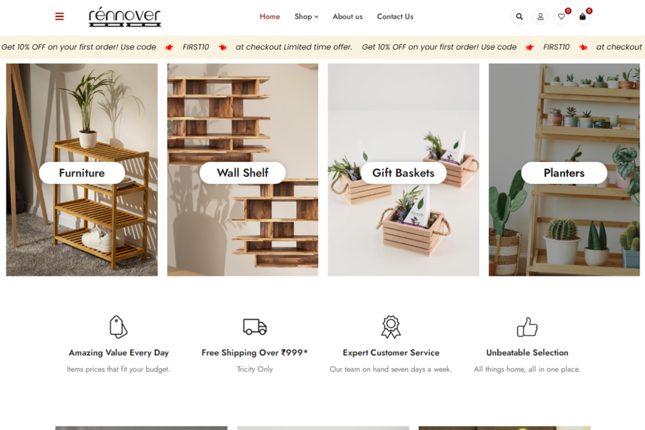This screenshot has height=430, width=645.
Task: Open the user account icon
Action: coord(540,16)
